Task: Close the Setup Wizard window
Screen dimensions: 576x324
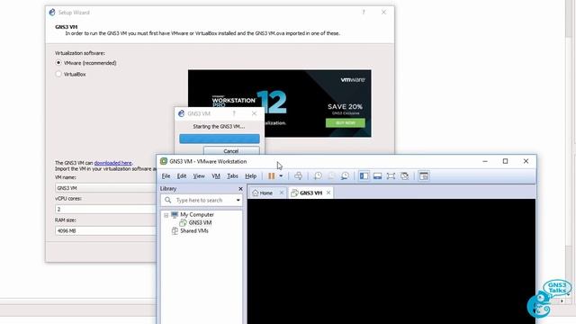Action: tap(384, 12)
